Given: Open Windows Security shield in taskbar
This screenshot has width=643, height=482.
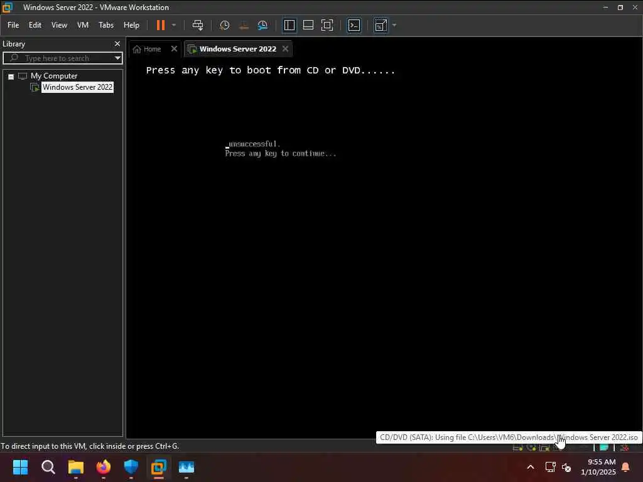Looking at the screenshot, I should click(131, 467).
